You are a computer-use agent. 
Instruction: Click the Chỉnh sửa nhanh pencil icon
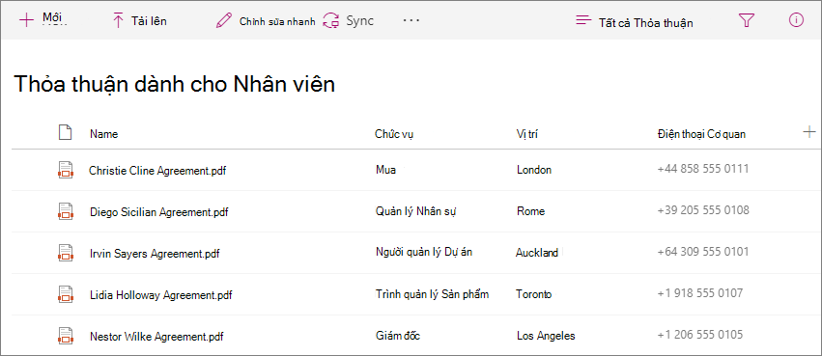[224, 21]
